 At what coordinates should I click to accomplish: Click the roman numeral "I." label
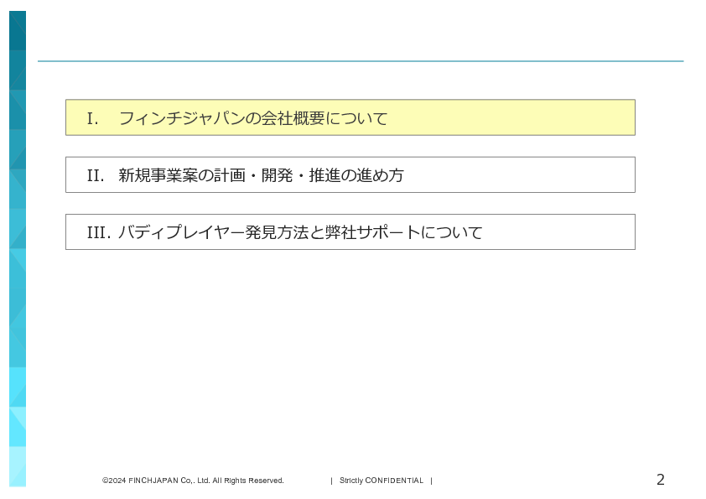point(92,118)
